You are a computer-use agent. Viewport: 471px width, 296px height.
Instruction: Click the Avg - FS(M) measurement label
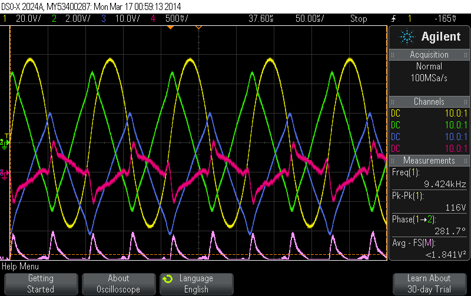414,243
